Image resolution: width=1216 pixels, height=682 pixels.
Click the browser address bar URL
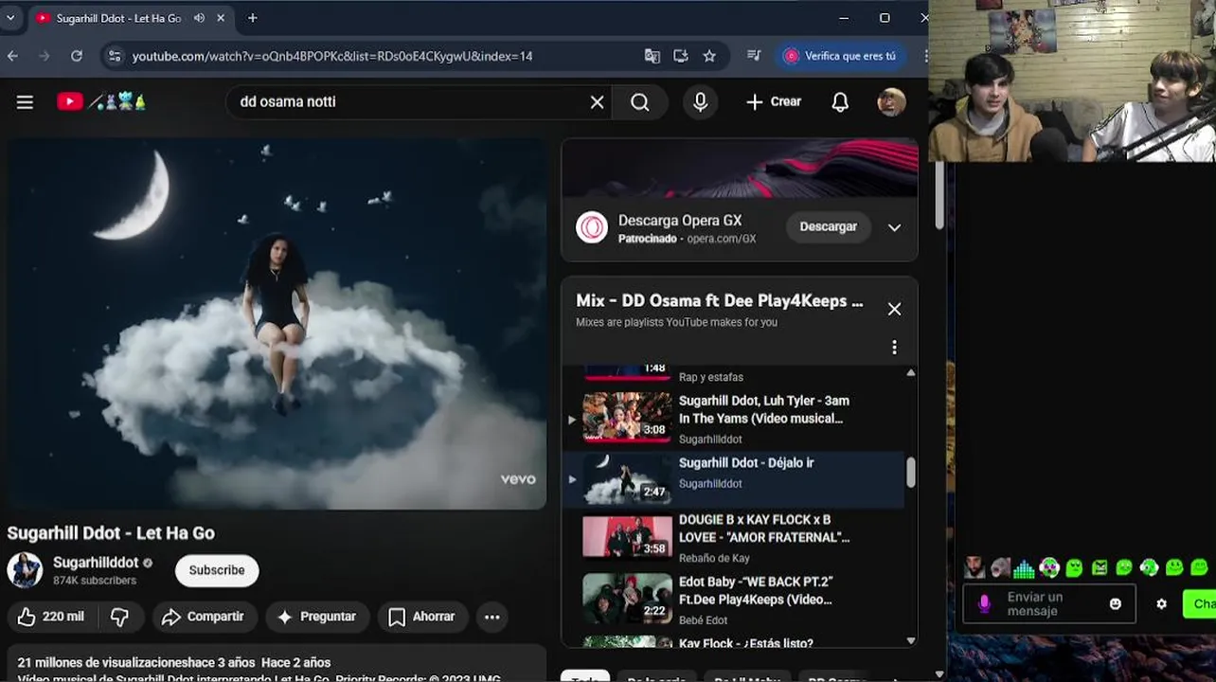tap(331, 56)
